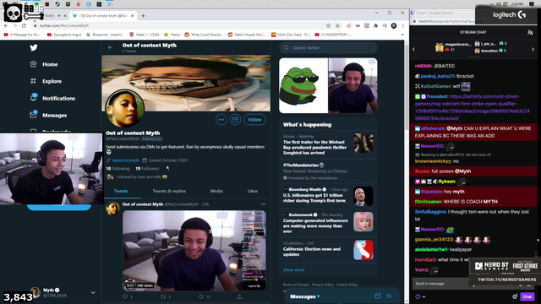
Task: Click Chrome browser back arrow
Action: point(6,26)
